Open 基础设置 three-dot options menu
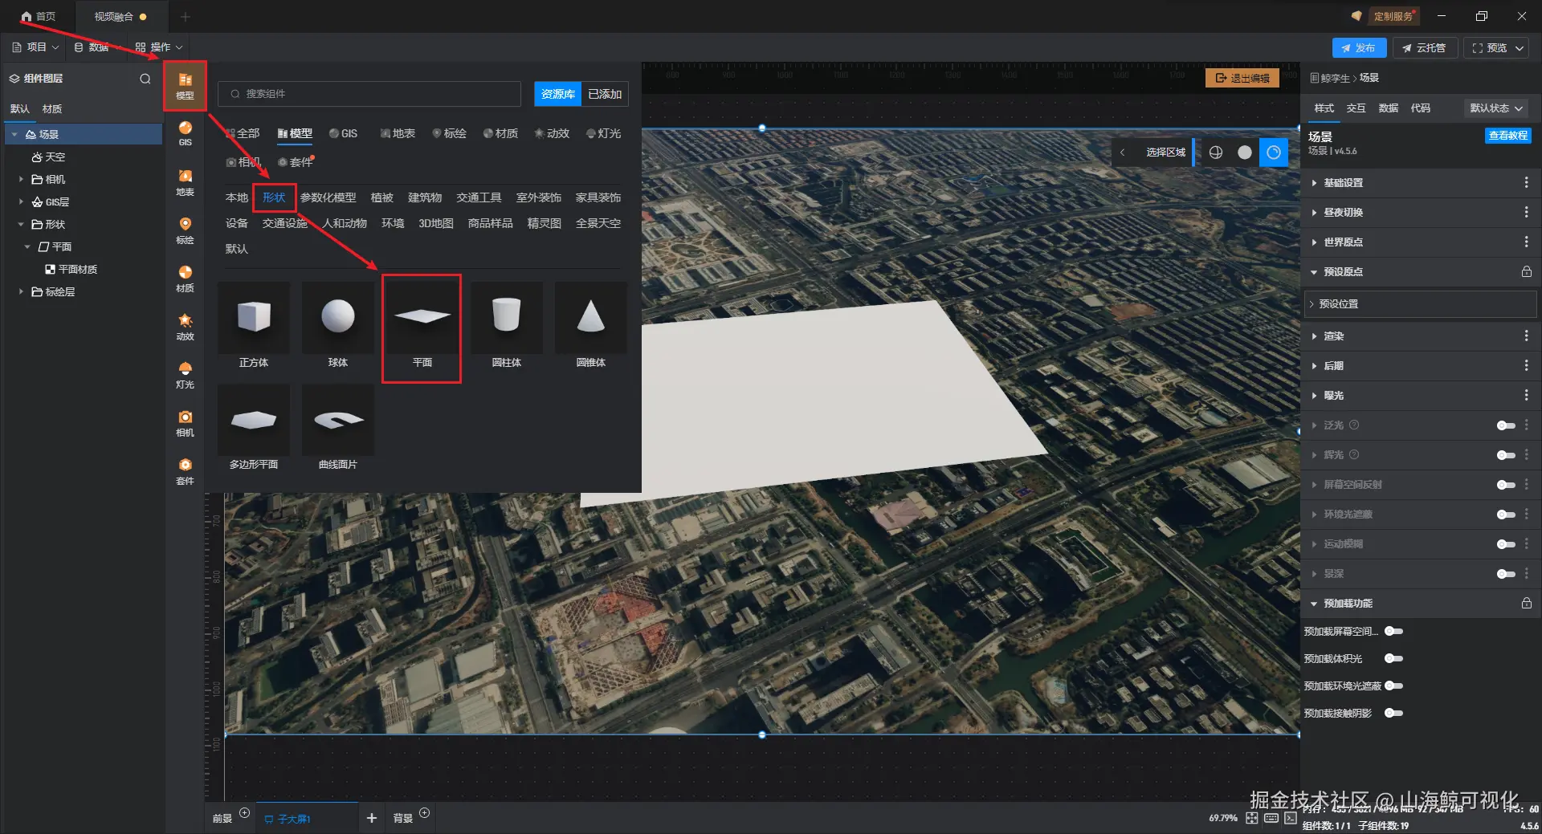This screenshot has width=1542, height=834. [1527, 183]
